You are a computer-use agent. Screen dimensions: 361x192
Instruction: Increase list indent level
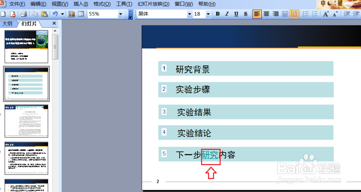coord(356,14)
